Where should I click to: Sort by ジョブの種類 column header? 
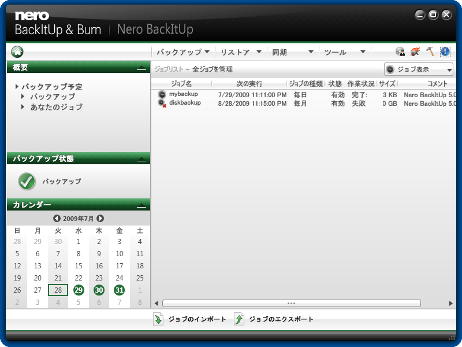tap(306, 83)
